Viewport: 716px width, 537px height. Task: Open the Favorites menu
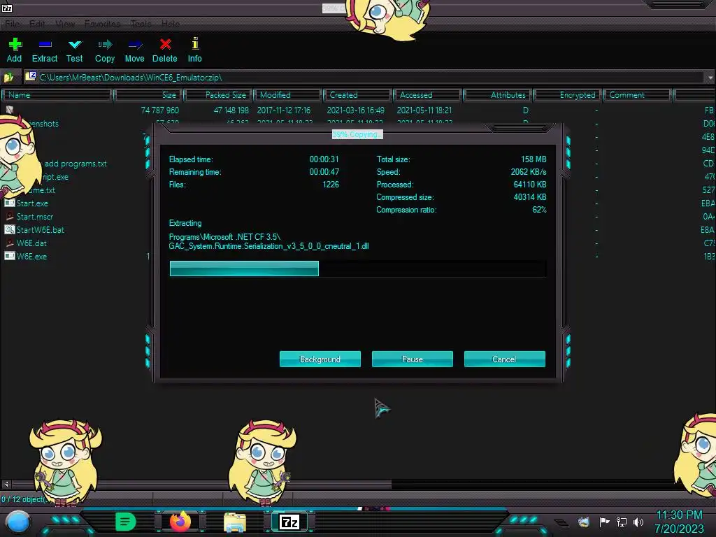[x=102, y=24]
